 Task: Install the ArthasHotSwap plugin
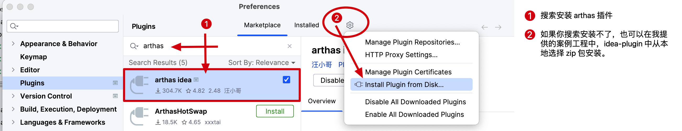pyautogui.click(x=275, y=111)
